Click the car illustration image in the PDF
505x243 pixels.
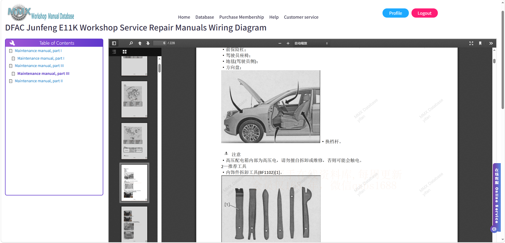271,107
